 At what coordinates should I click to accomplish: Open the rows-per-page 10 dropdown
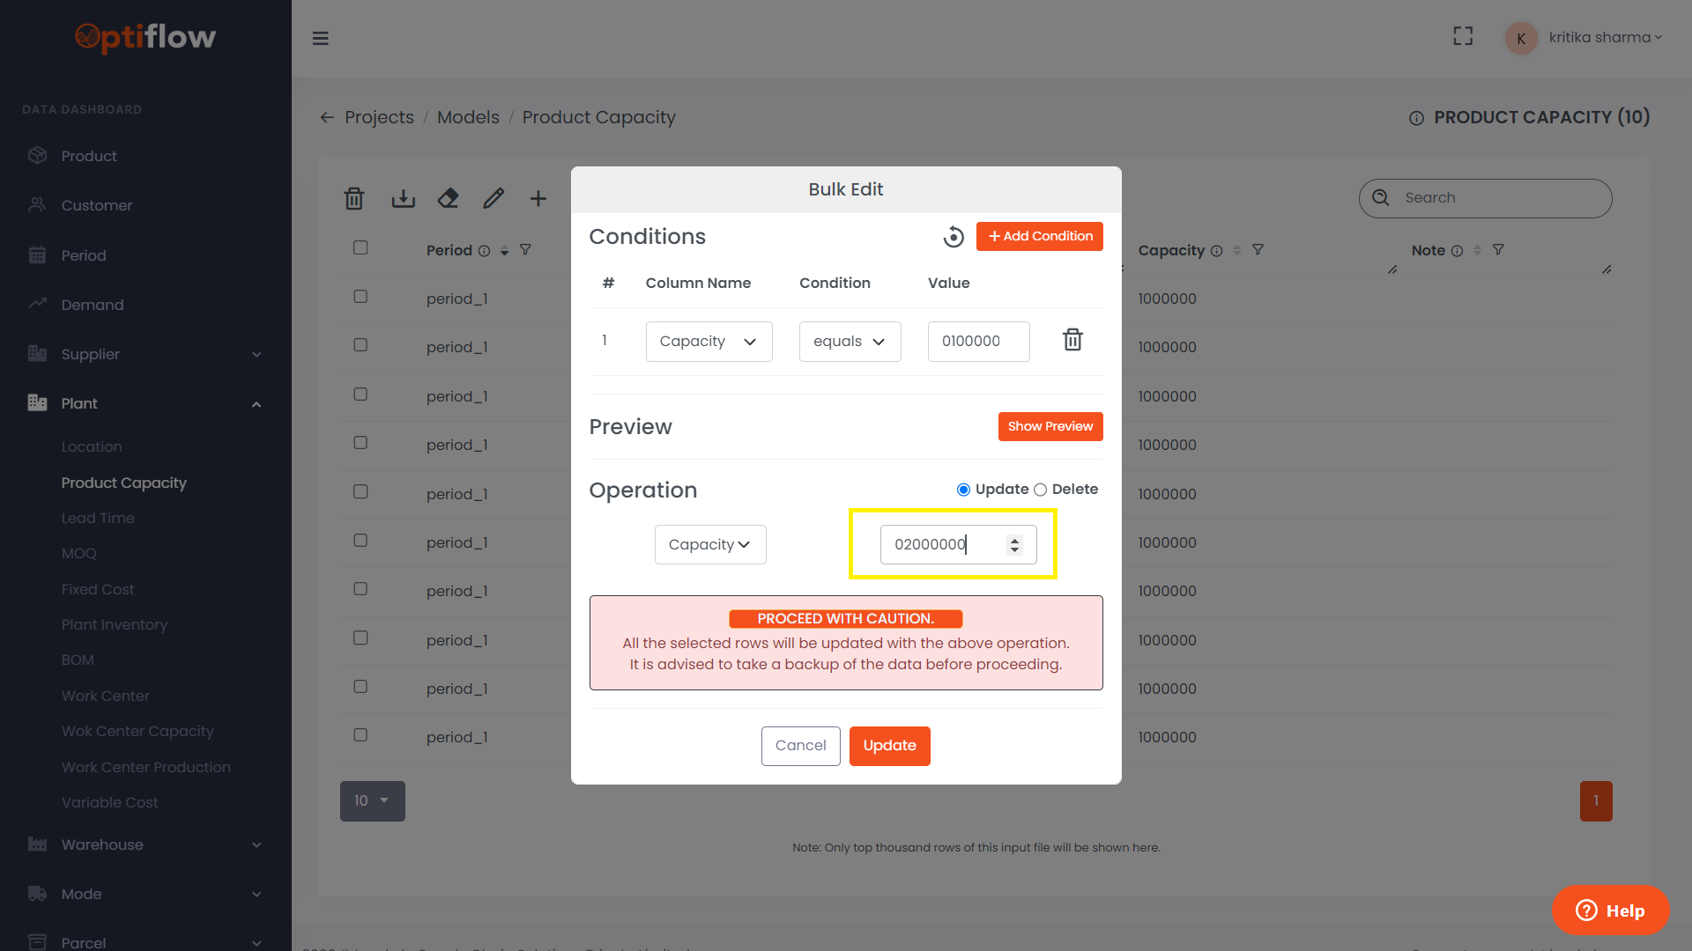tap(372, 801)
